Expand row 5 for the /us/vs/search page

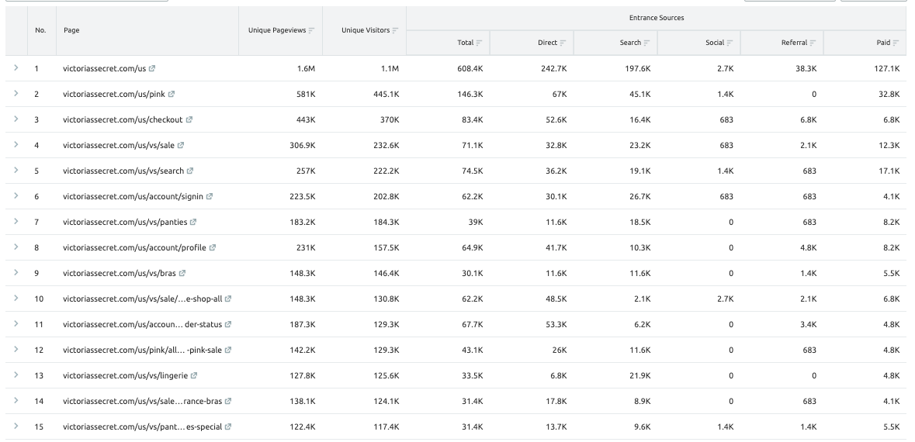tap(16, 171)
